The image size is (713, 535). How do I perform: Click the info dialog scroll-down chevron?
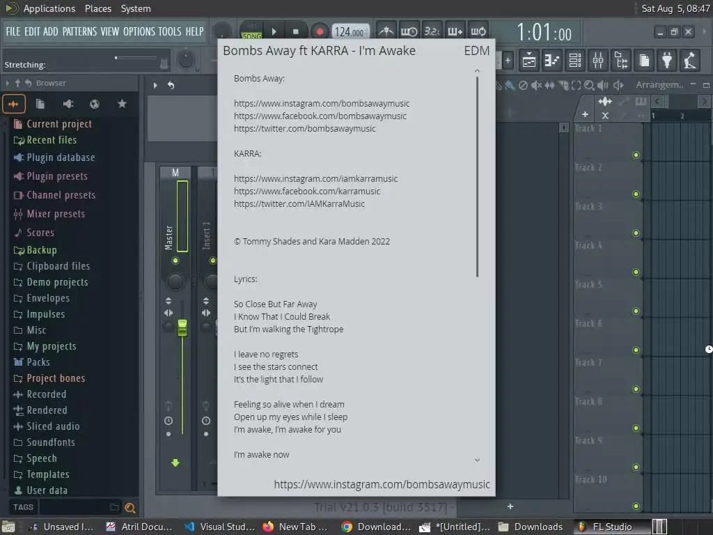tap(477, 460)
